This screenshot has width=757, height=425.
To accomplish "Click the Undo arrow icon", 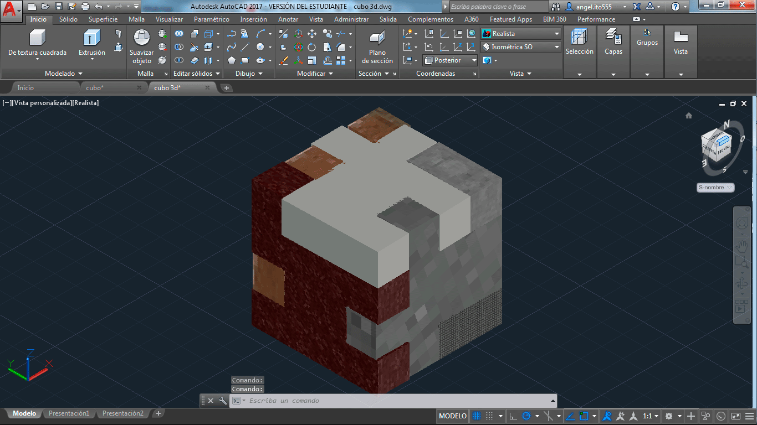I will click(x=98, y=7).
